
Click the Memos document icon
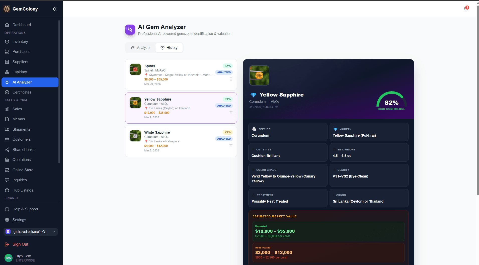click(7, 119)
